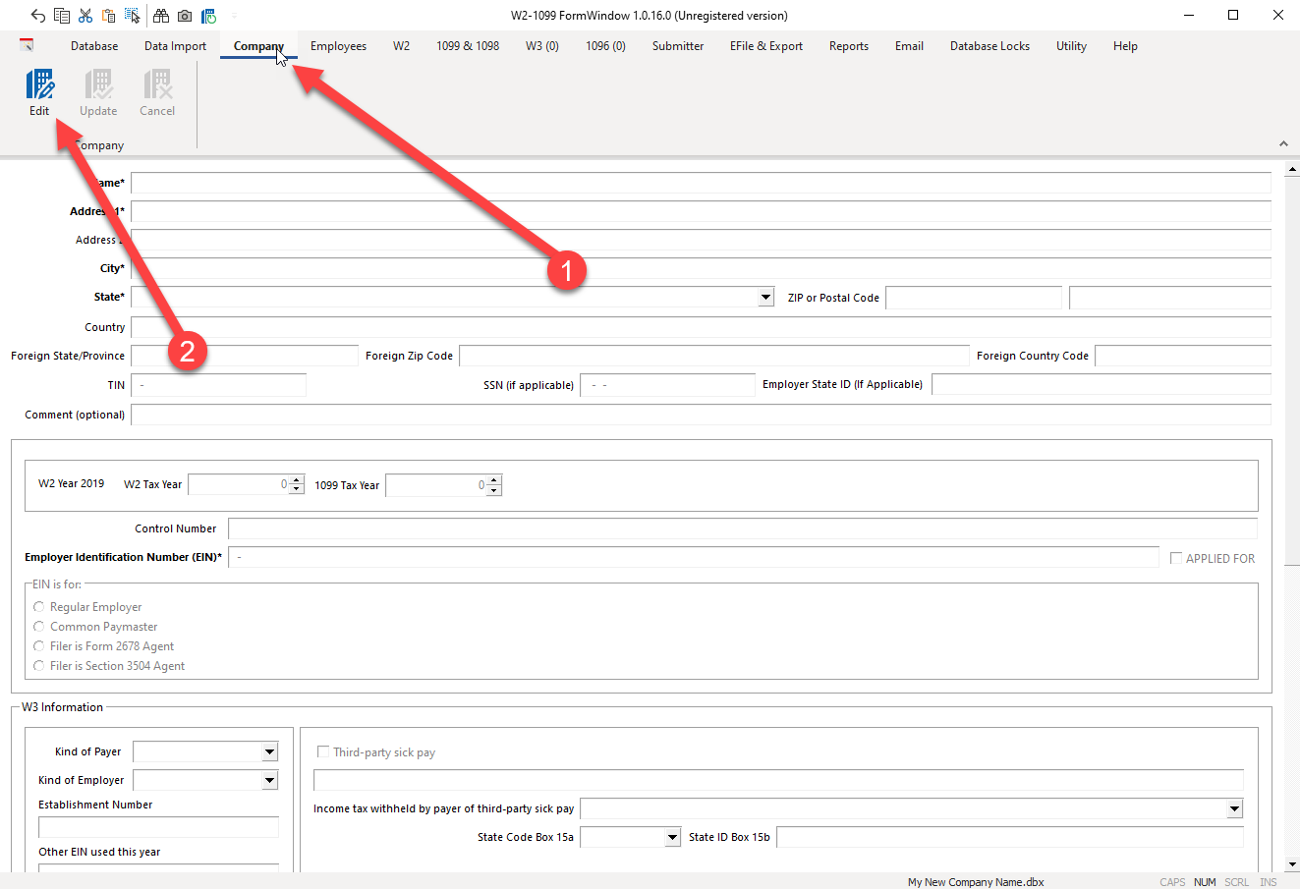The image size is (1300, 889).
Task: Click the camera screenshot icon
Action: point(185,16)
